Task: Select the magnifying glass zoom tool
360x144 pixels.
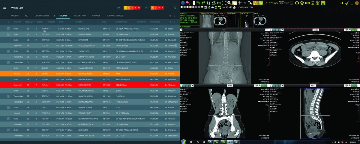Action: point(229,3)
